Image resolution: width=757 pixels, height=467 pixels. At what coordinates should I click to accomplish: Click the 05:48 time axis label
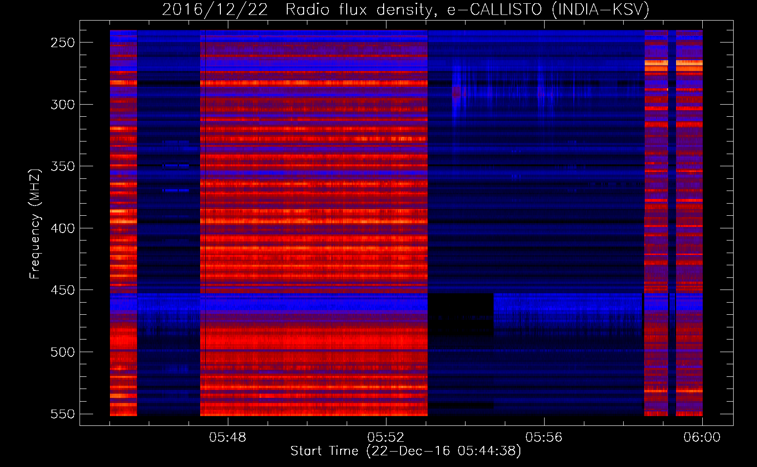[228, 438]
